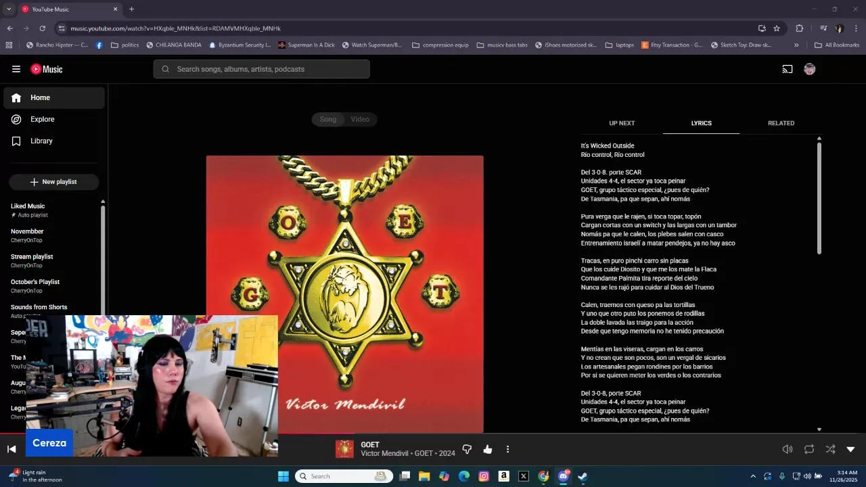866x487 pixels.
Task: Open the musicv bass tabs bookmark folder
Action: tap(501, 45)
